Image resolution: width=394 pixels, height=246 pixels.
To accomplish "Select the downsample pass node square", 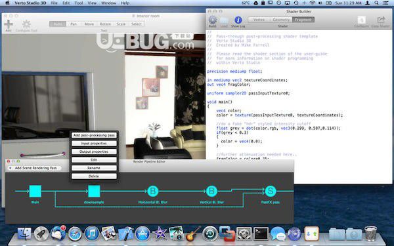I will [94, 192].
